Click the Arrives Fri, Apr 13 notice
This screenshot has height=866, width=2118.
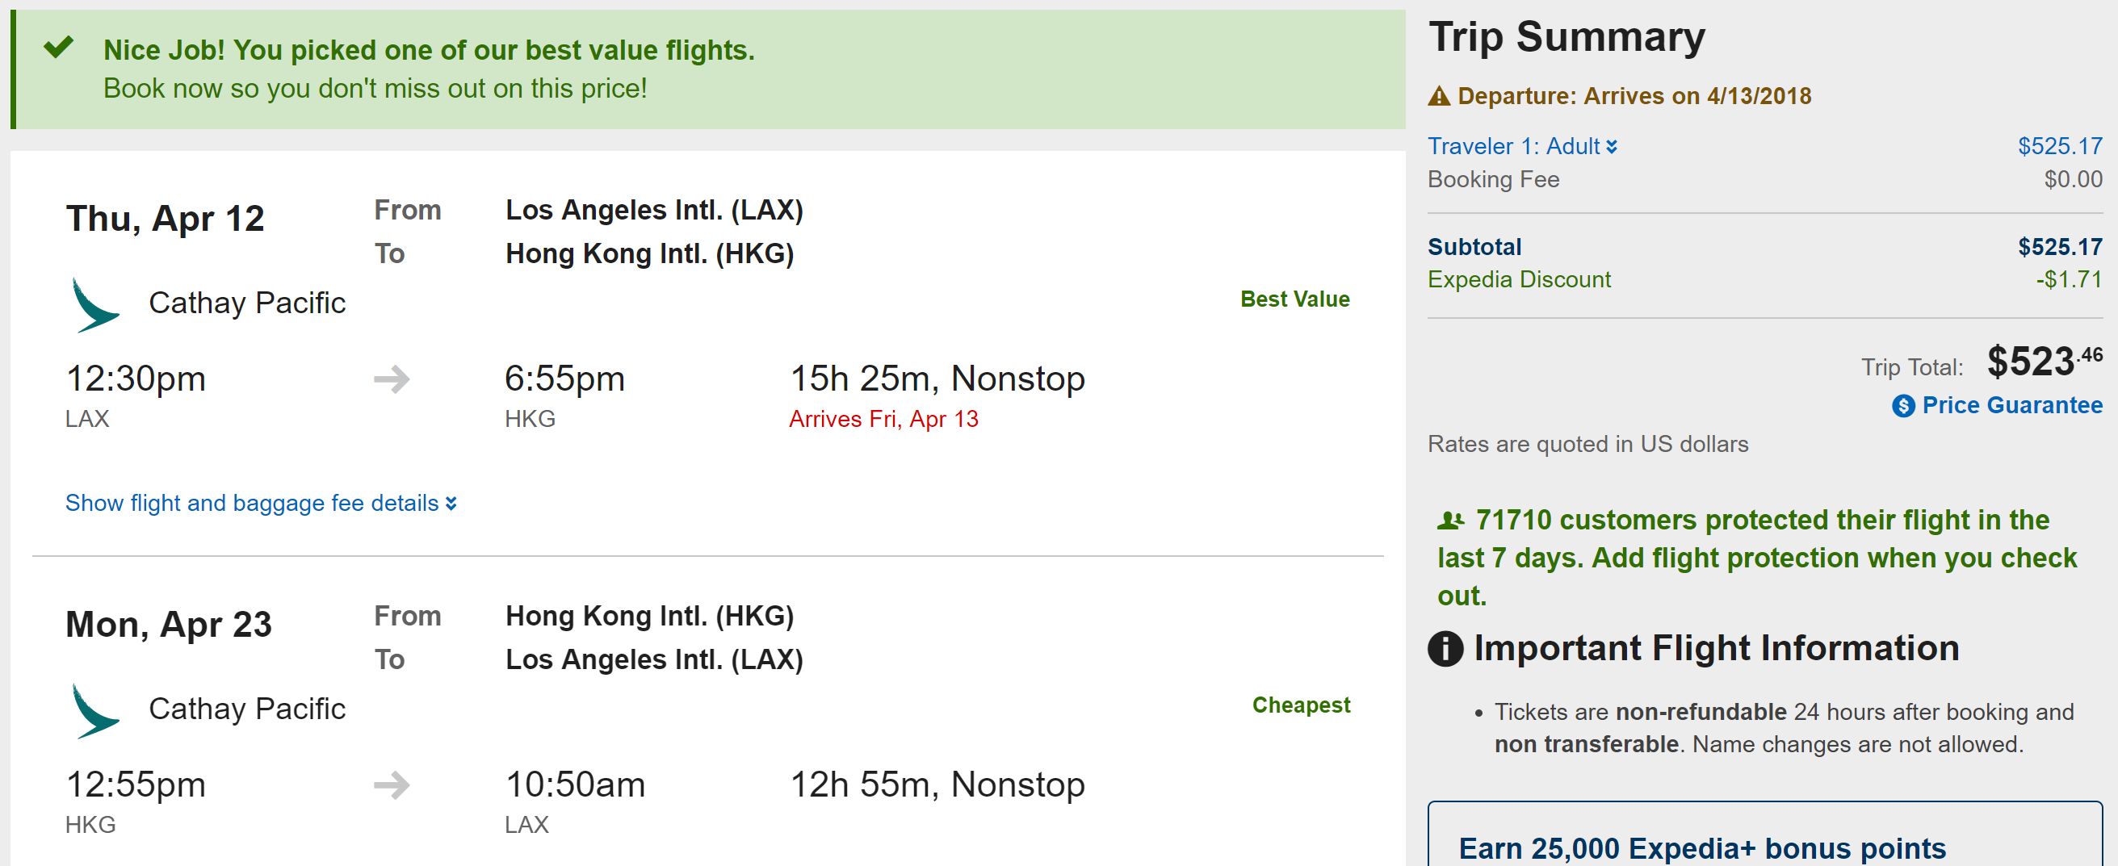(883, 419)
